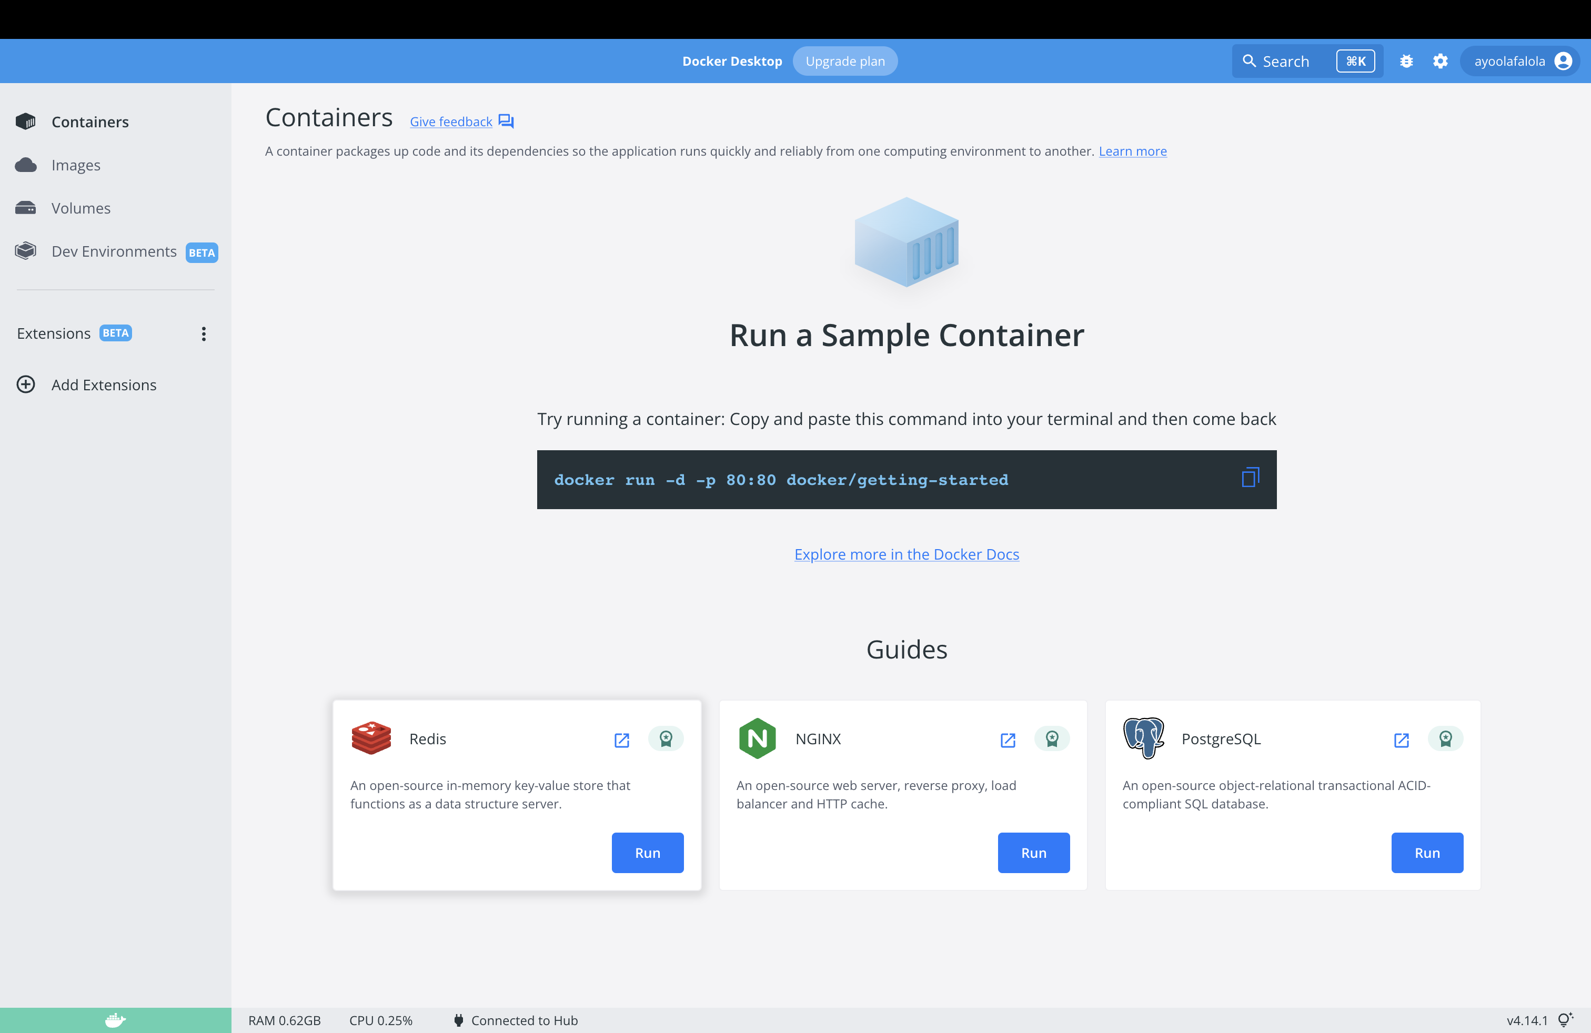Click the Connected to Hub plug icon
Image resolution: width=1591 pixels, height=1033 pixels.
coord(459,1020)
